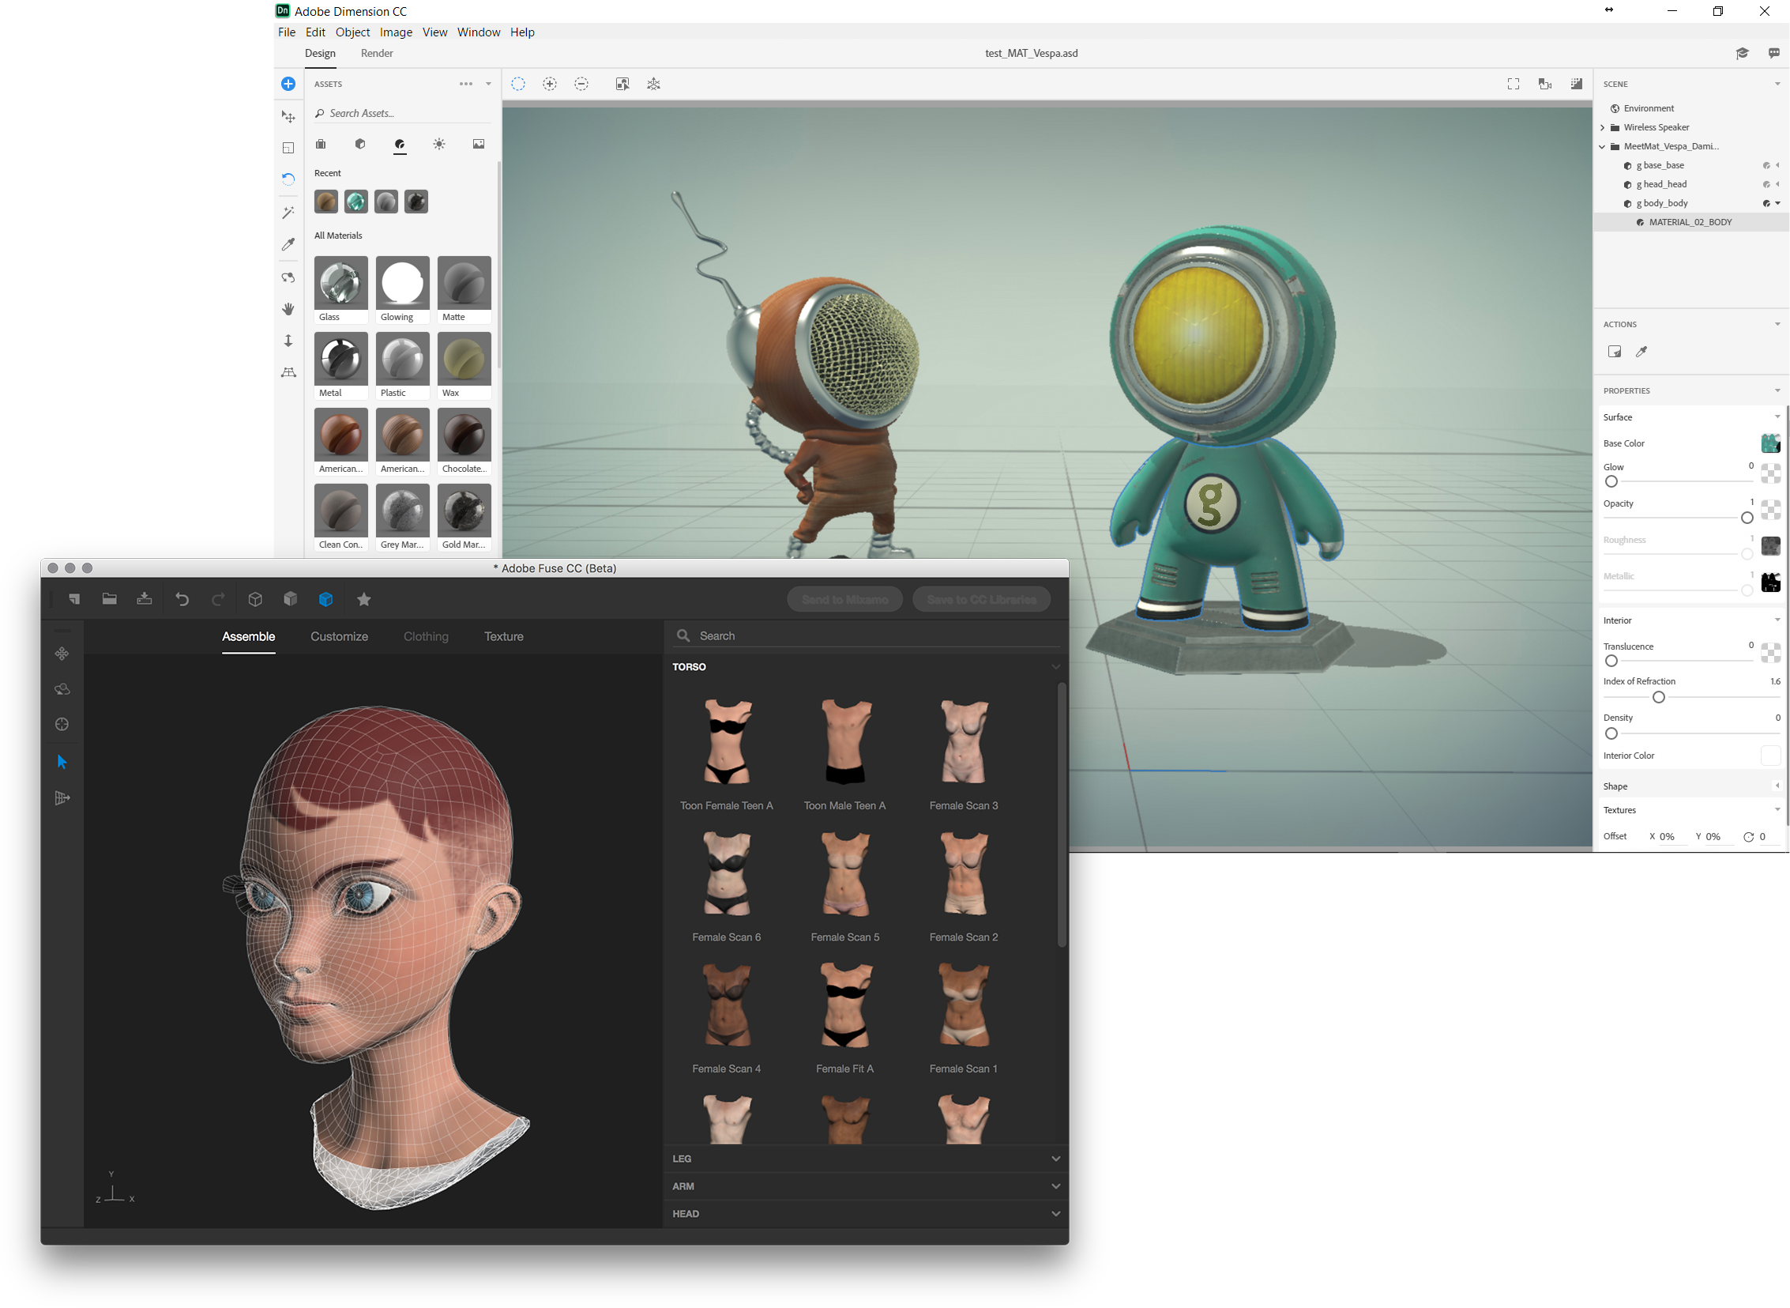Toggle the wireframe cube view mode
Screen dimensions: 1790x1308
[255, 599]
